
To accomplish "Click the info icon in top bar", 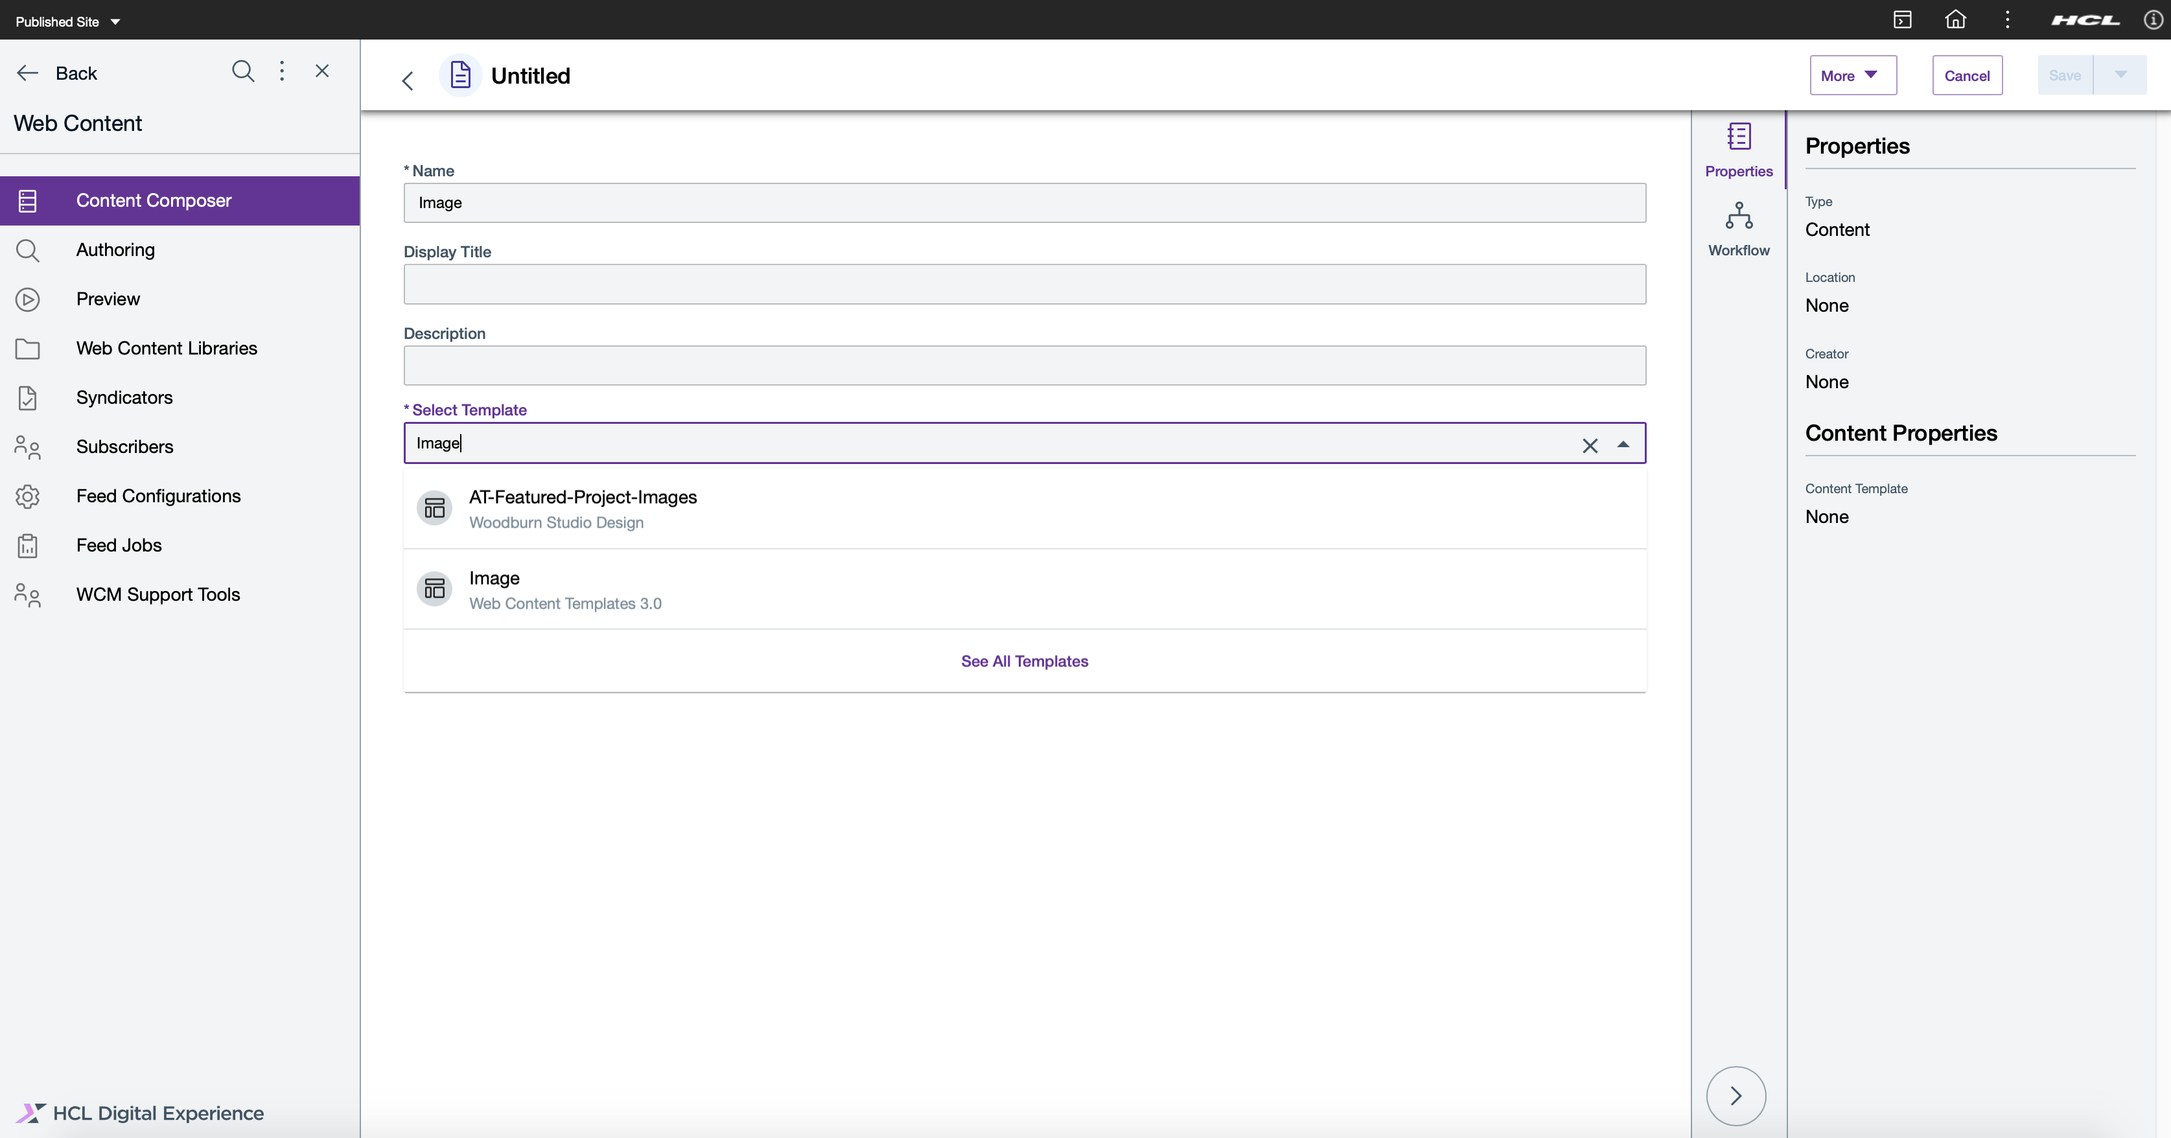I will tap(2154, 20).
